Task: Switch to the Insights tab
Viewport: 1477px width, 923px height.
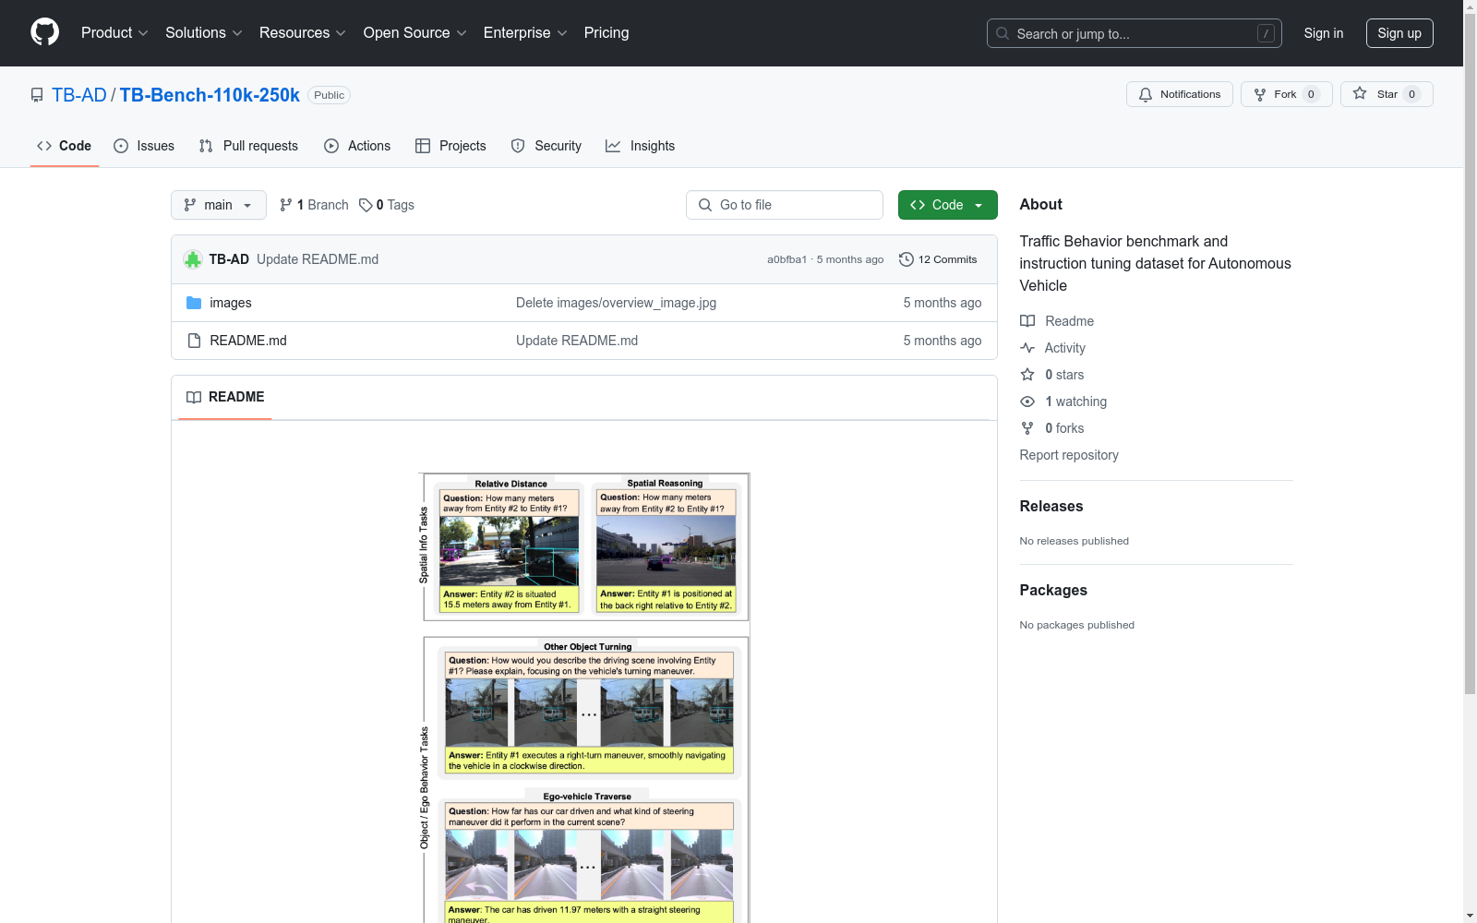Action: coord(641,146)
